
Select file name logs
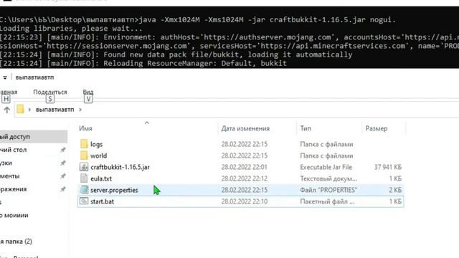tap(96, 144)
